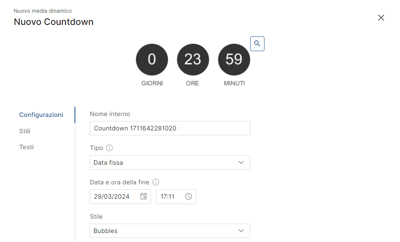This screenshot has height=242, width=400.
Task: Click the ORE countdown bubble showing 23
Action: coord(193,60)
